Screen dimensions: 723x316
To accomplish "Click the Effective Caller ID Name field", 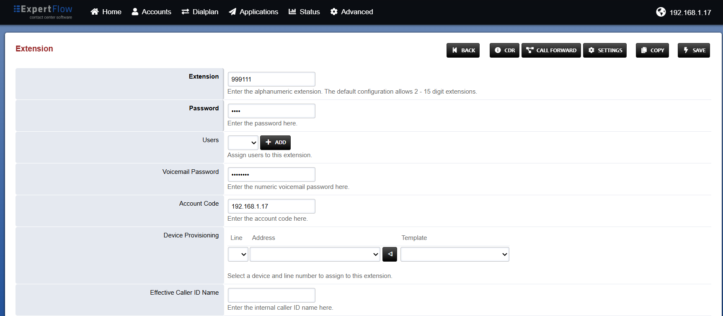I will pos(271,295).
